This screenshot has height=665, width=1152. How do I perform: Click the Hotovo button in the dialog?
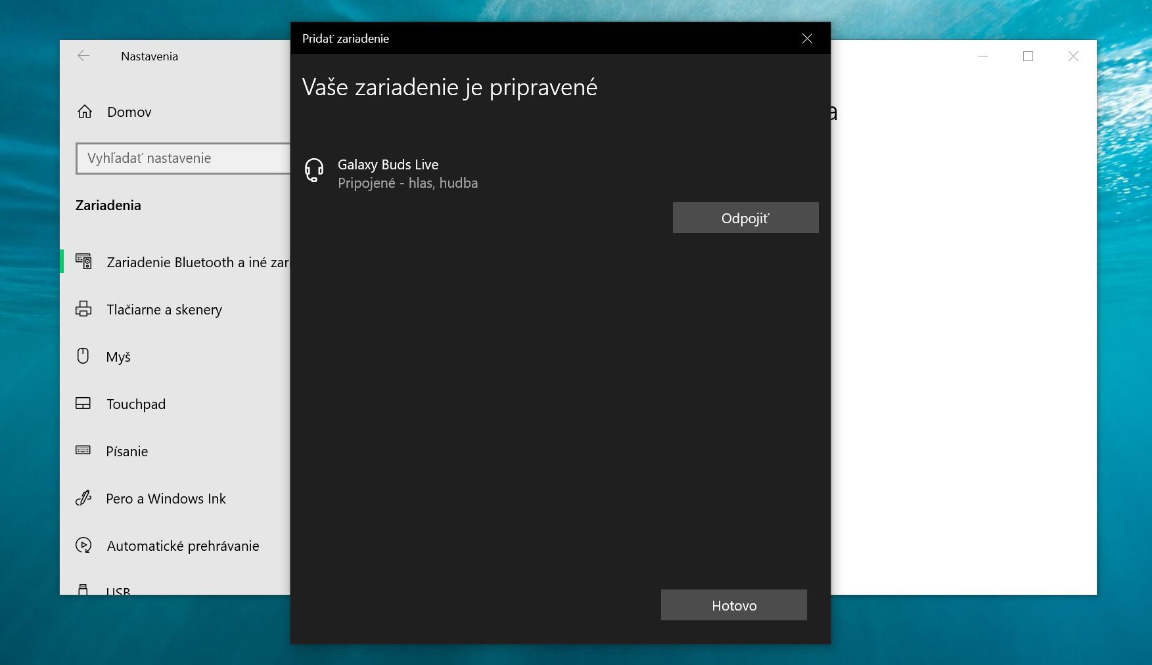(x=734, y=605)
